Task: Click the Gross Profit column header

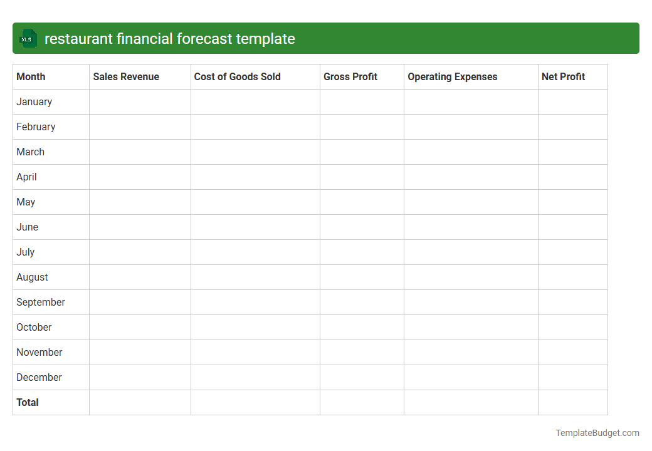Action: coord(350,76)
